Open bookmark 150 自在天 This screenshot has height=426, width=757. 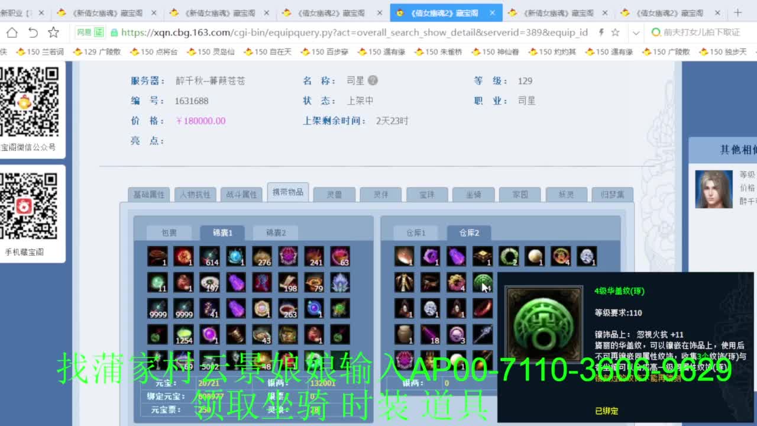point(267,52)
